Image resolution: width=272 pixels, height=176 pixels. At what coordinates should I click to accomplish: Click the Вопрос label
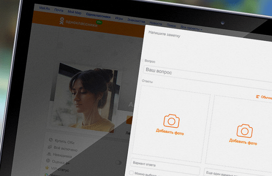[x=150, y=61]
